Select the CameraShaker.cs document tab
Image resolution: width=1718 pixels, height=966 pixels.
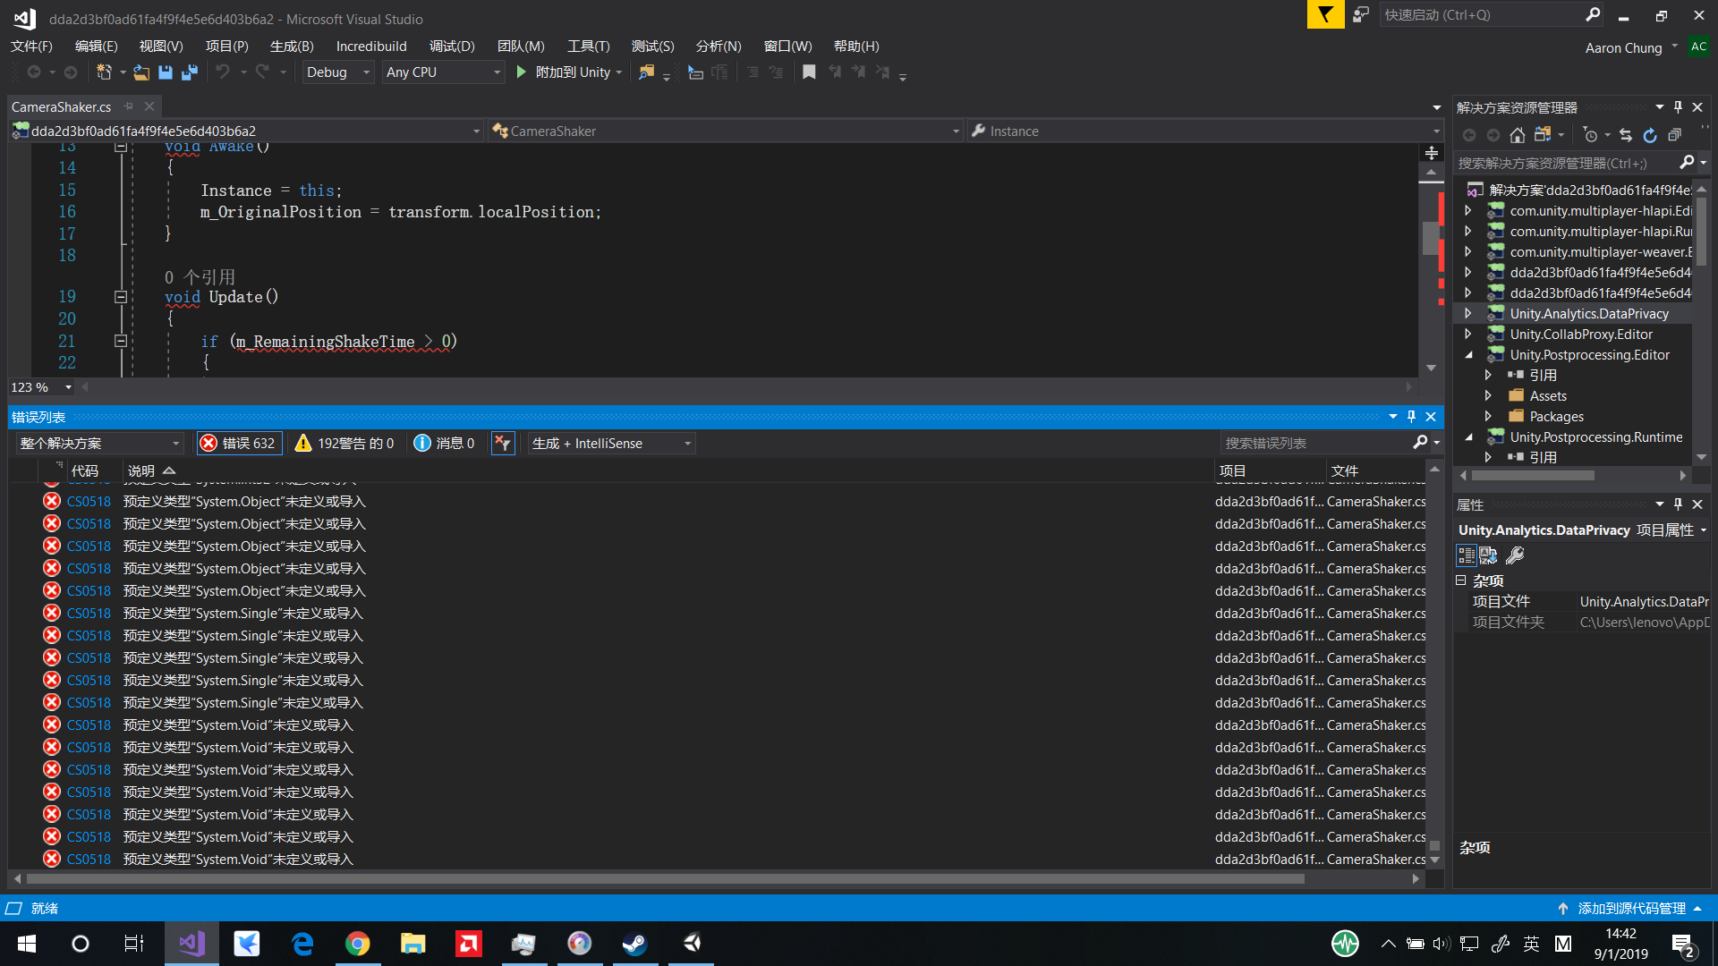pos(61,106)
